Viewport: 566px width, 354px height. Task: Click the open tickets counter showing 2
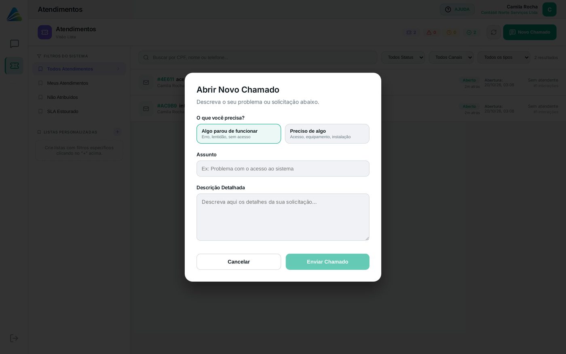(411, 32)
